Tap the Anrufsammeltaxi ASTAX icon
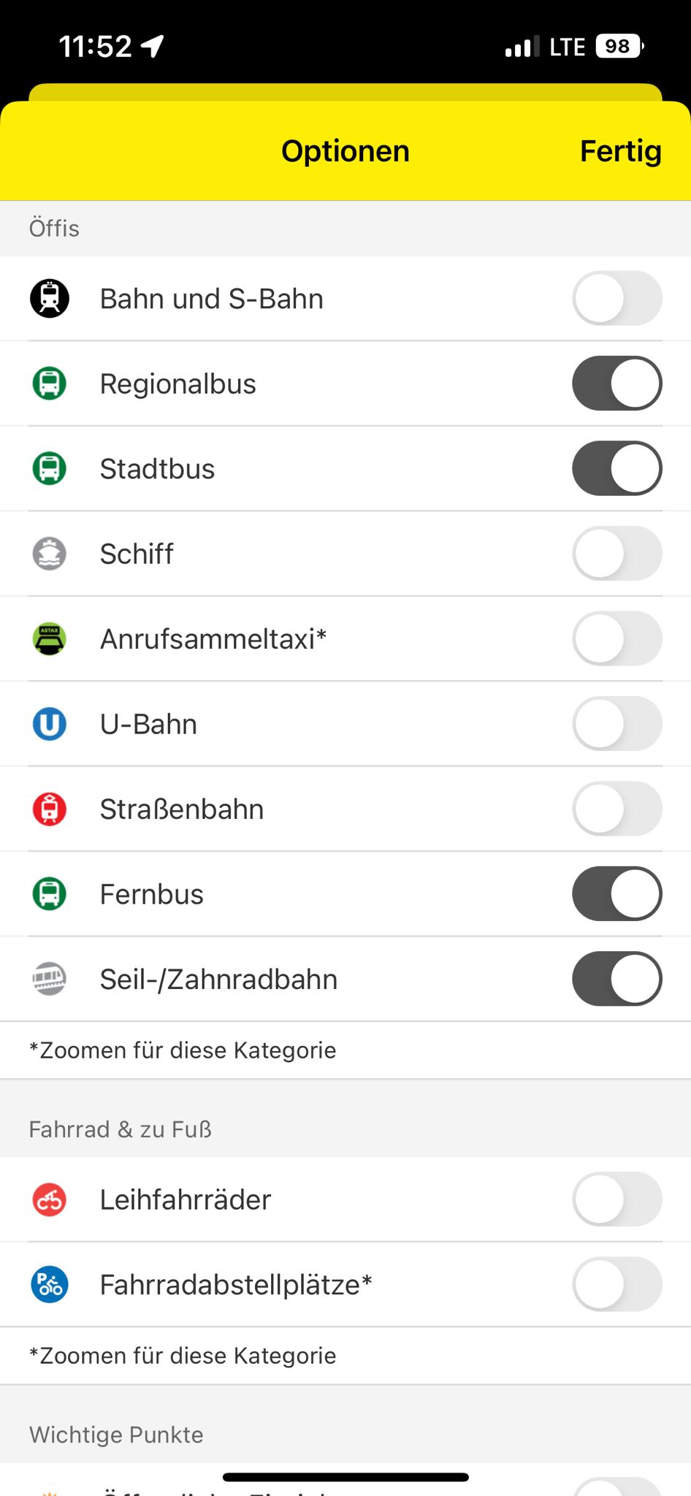 (x=50, y=639)
